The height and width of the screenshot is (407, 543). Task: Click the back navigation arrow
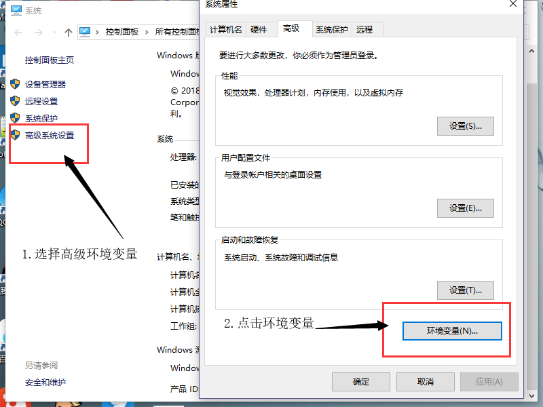pyautogui.click(x=18, y=33)
